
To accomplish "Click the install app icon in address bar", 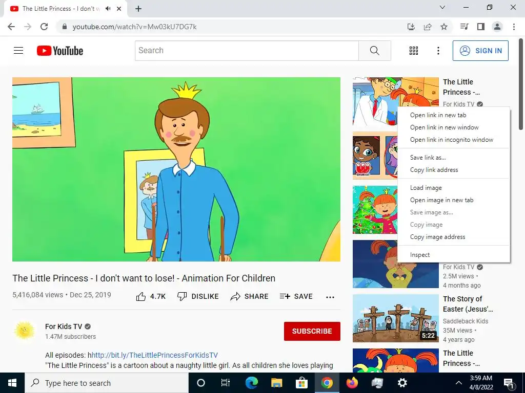I will tap(411, 27).
